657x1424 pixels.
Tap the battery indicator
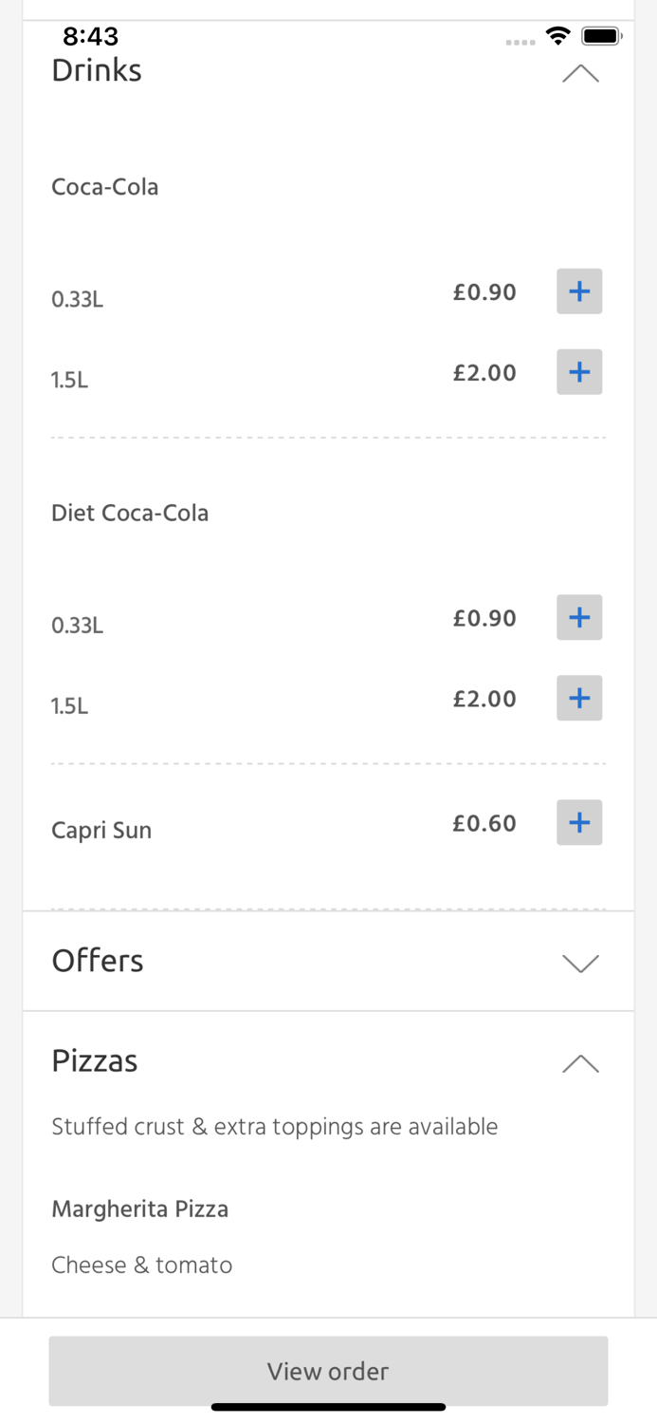coord(603,34)
